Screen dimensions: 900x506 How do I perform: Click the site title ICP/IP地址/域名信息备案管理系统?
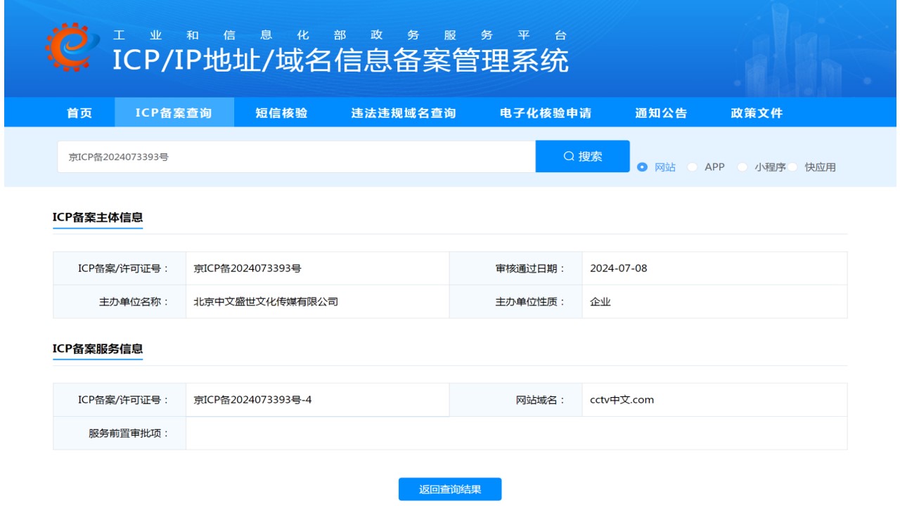(x=340, y=60)
